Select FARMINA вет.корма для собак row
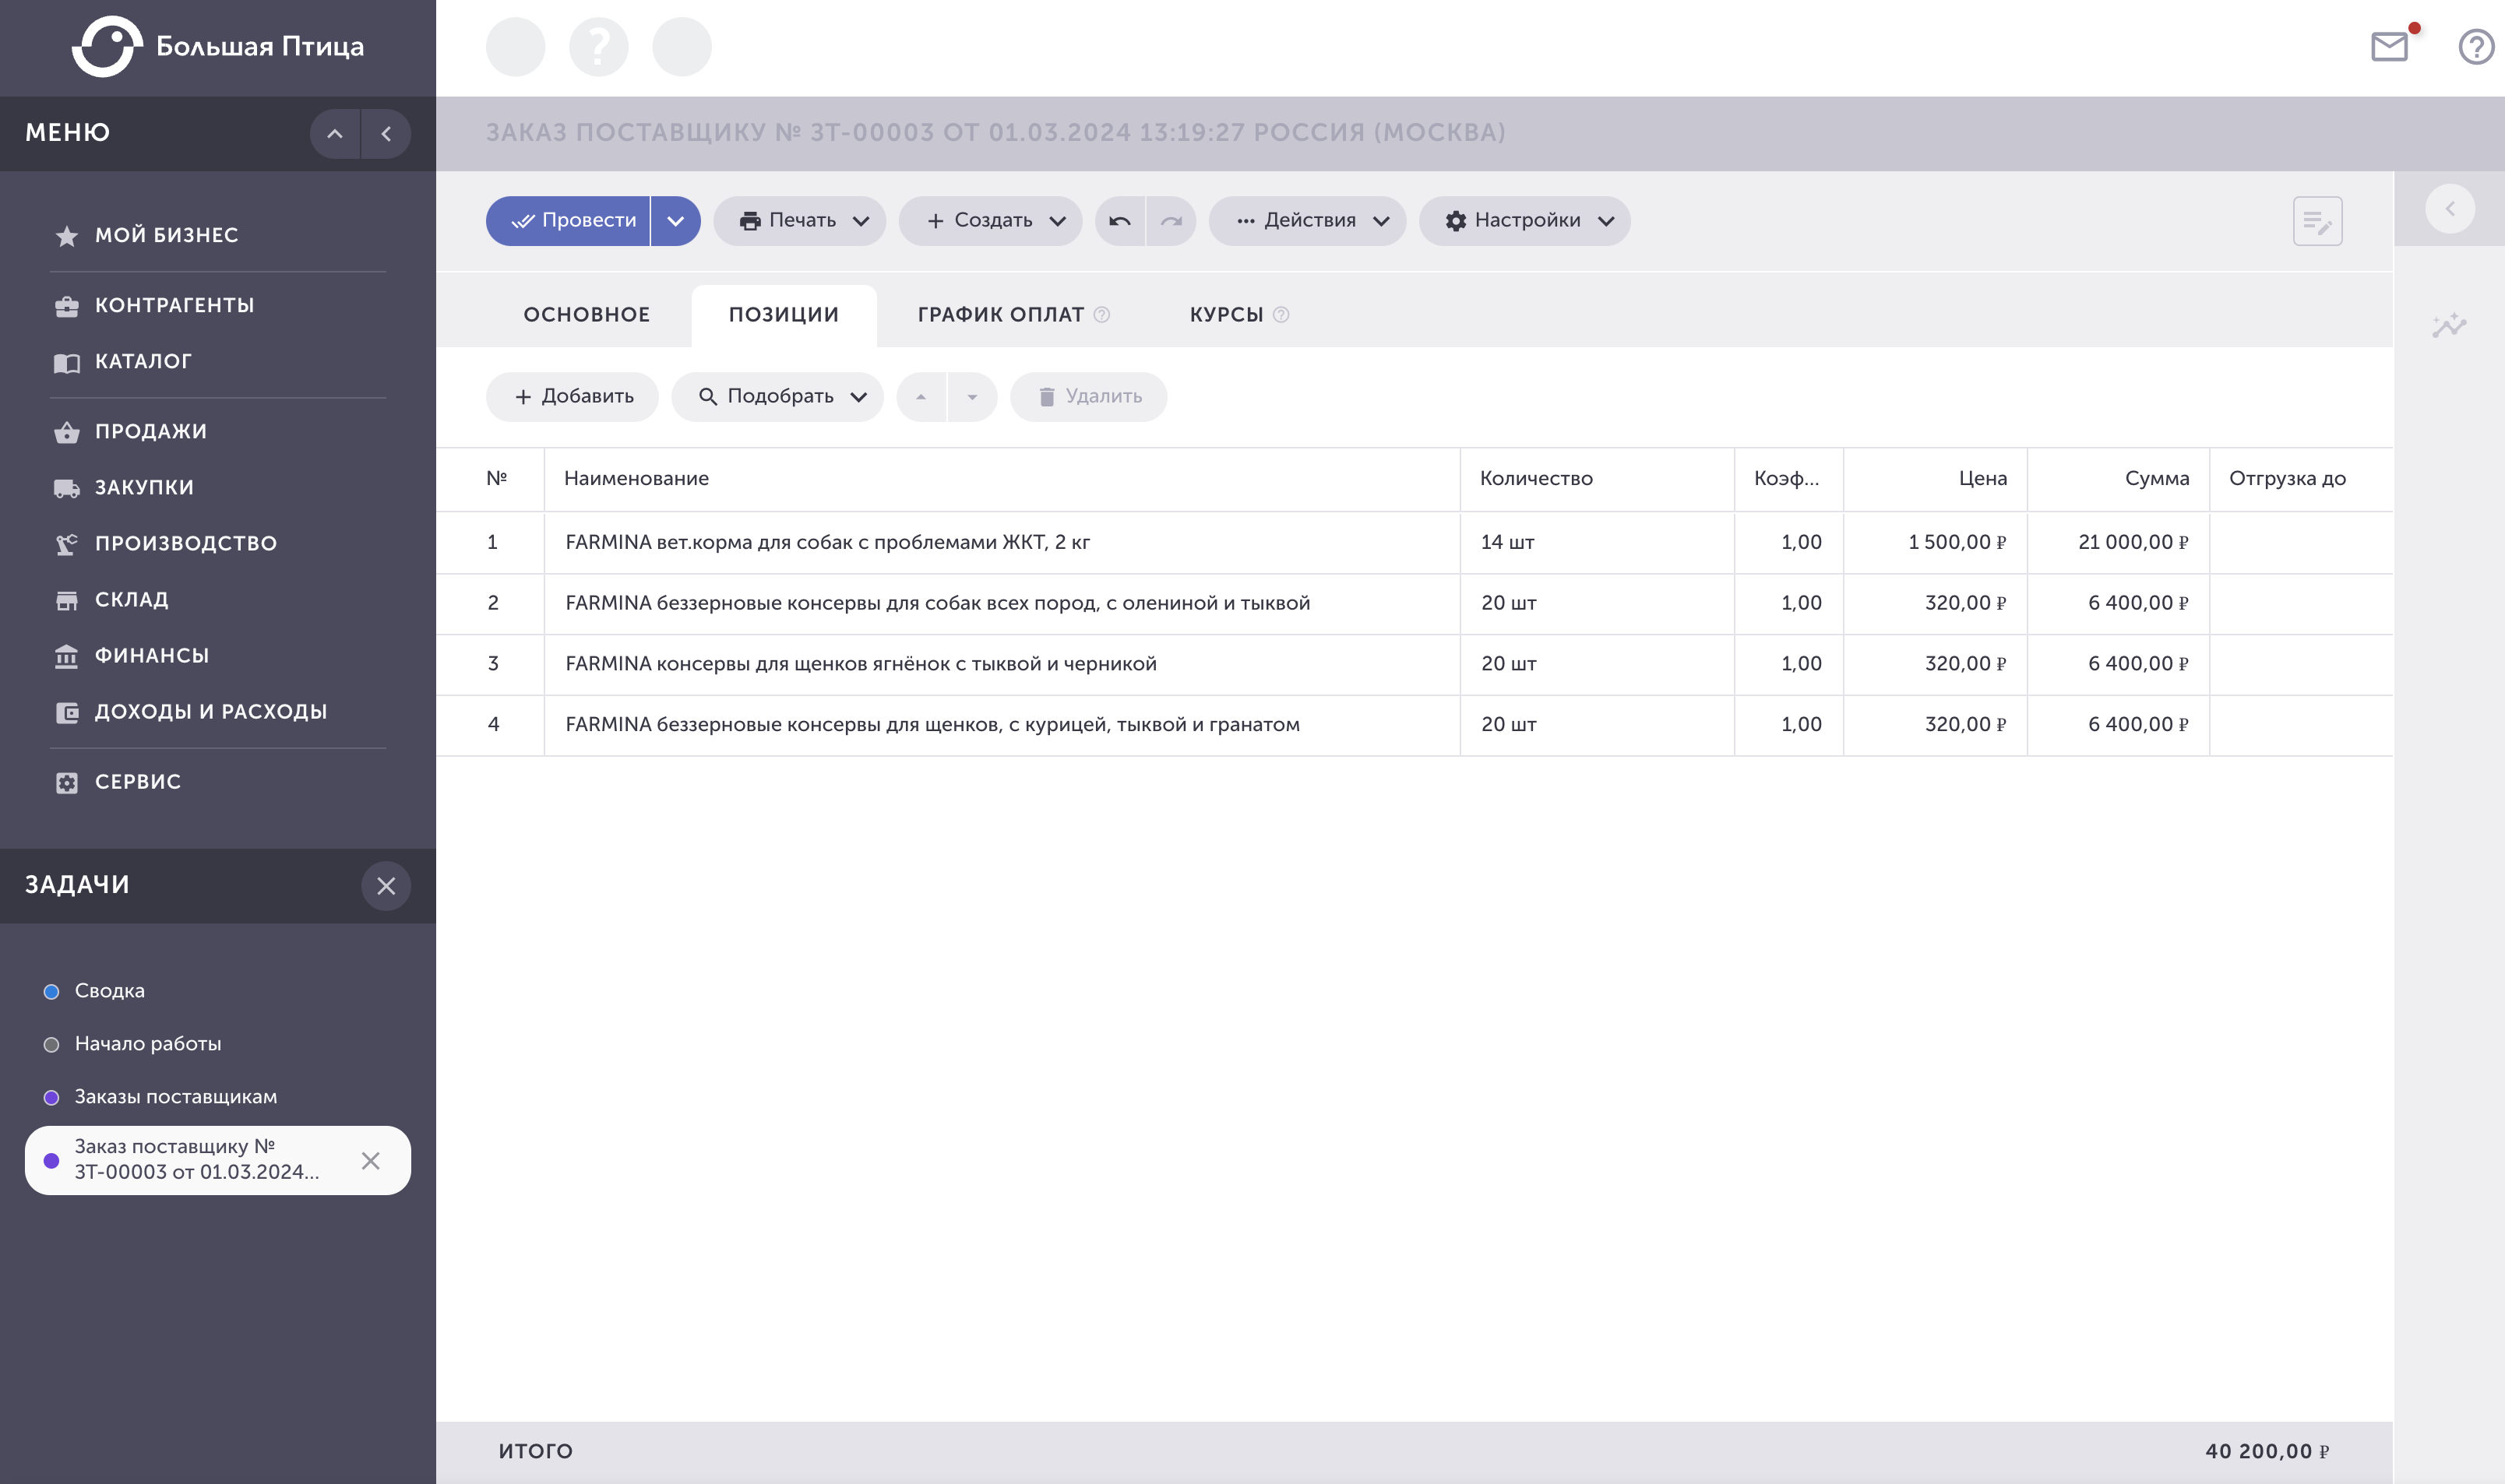 pyautogui.click(x=1415, y=543)
